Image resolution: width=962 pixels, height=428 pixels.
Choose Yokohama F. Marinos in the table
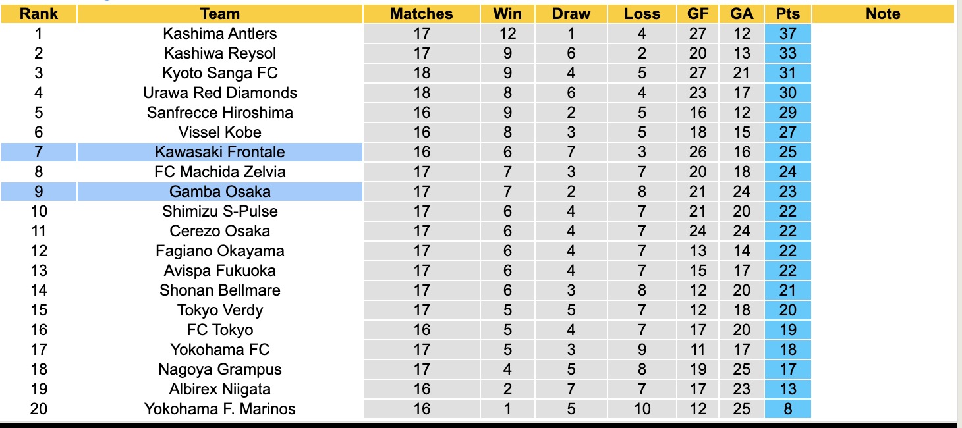(x=220, y=409)
